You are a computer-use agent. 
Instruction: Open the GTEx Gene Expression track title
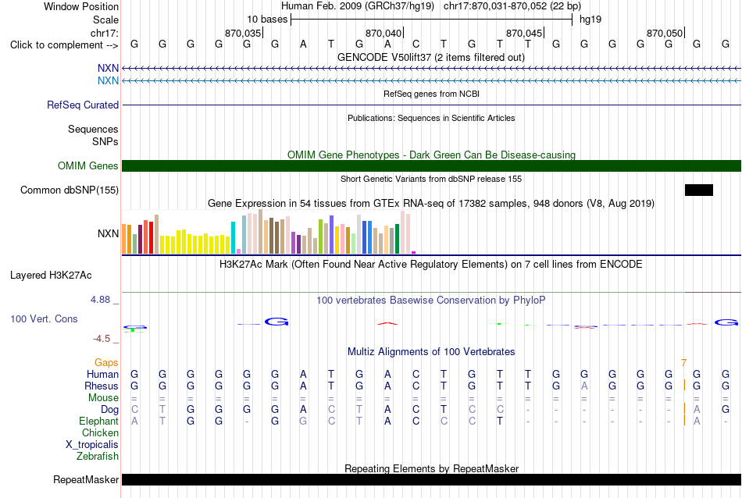point(431,204)
